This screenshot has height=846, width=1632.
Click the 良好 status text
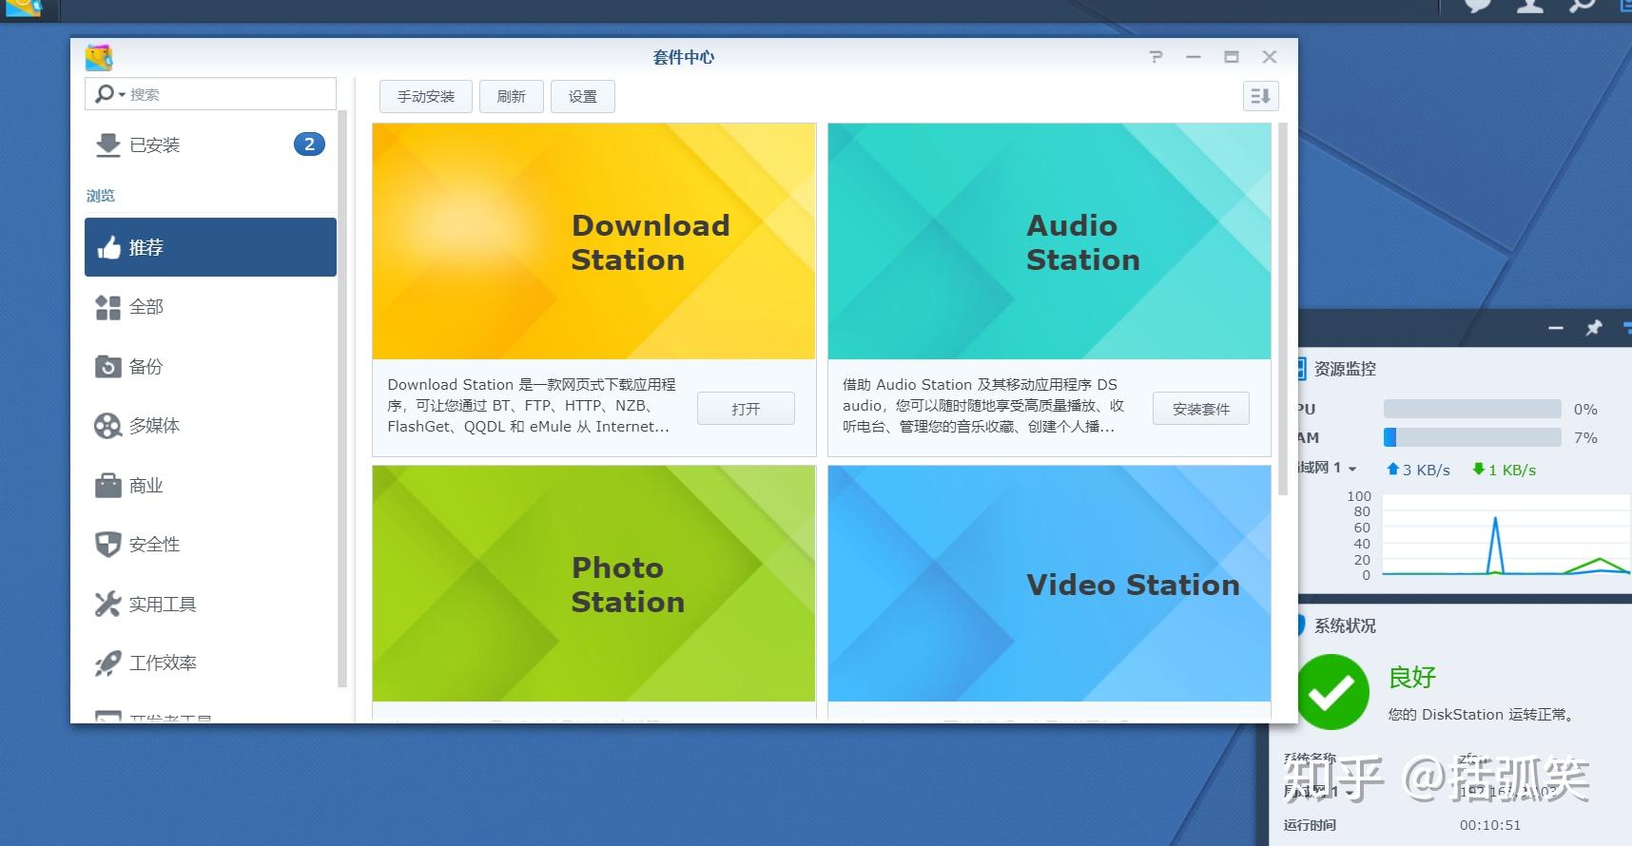click(x=1412, y=678)
